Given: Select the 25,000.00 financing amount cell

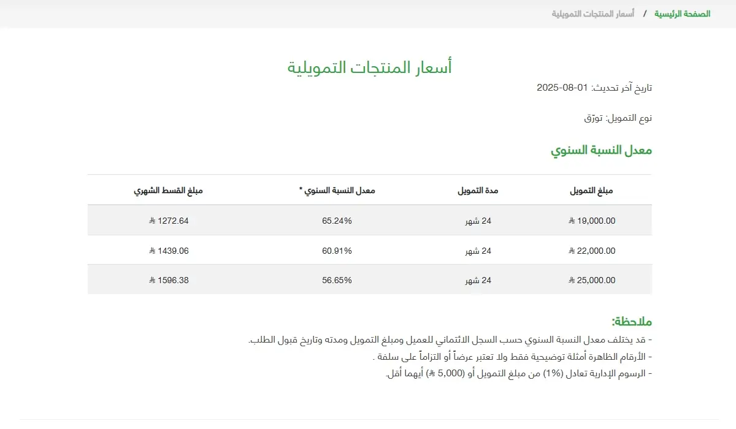Looking at the screenshot, I should pyautogui.click(x=592, y=280).
